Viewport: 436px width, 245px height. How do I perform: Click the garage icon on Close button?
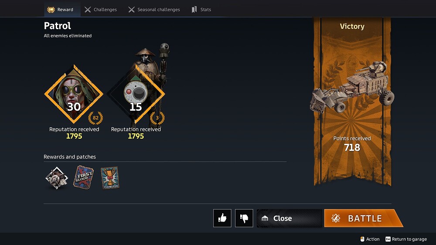coord(265,218)
